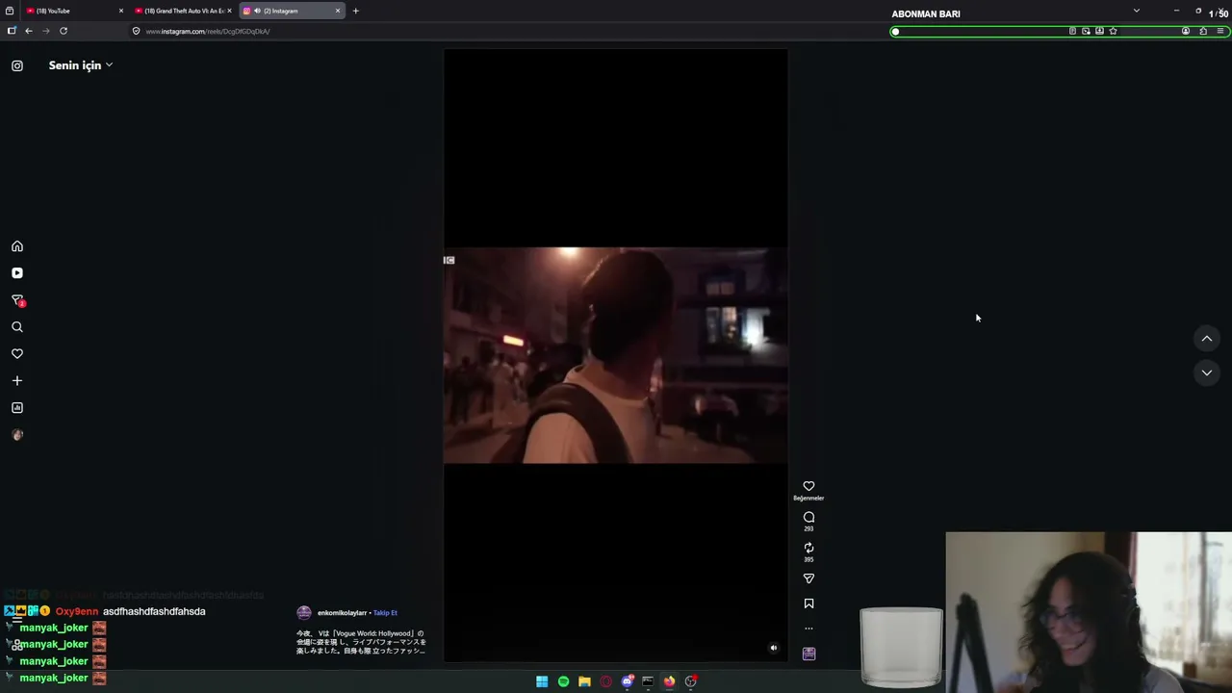Open the dashboard icon in sidebar
Viewport: 1232px width, 693px height.
(17, 408)
